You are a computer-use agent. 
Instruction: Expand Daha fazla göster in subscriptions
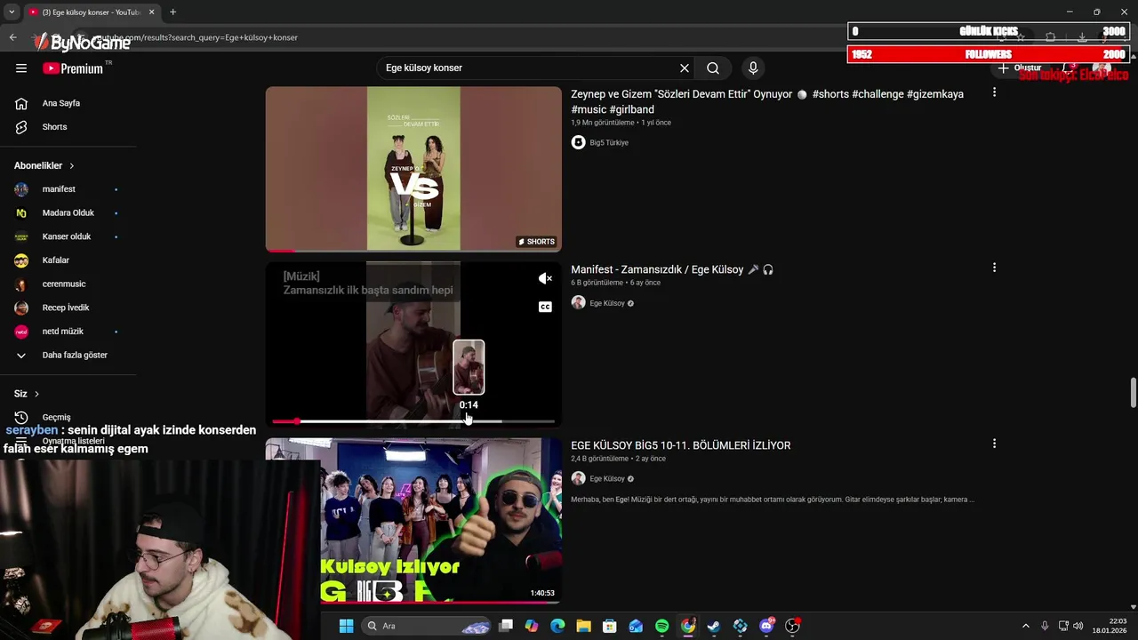coord(68,356)
